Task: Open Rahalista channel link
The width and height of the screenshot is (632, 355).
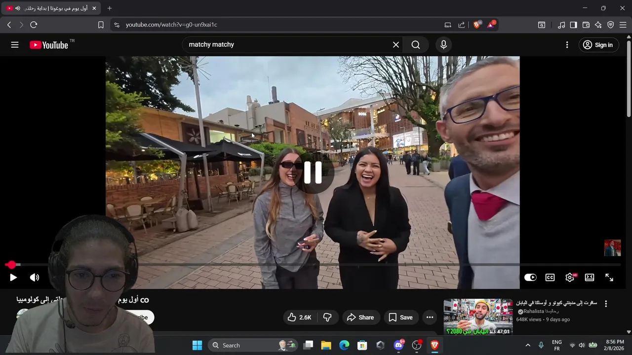Action: point(538,312)
